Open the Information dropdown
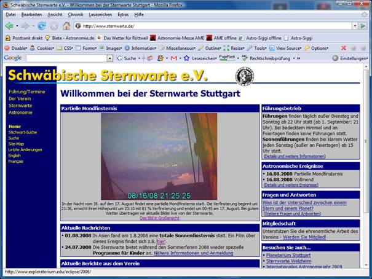 pyautogui.click(x=141, y=48)
